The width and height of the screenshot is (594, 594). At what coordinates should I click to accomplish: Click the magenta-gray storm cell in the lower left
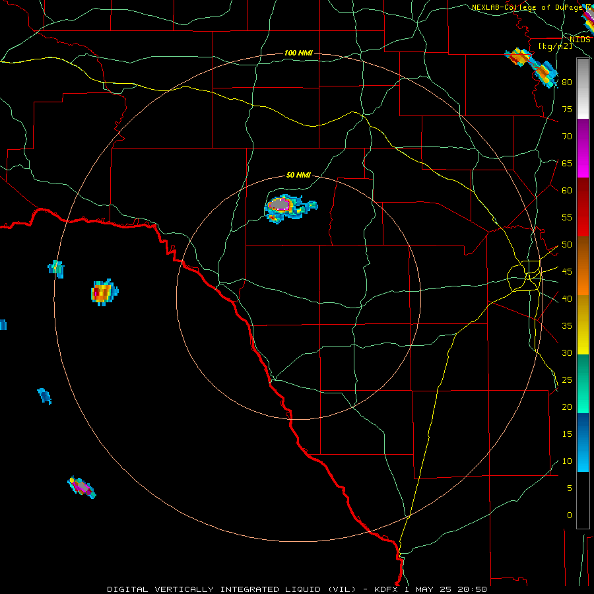pos(81,487)
